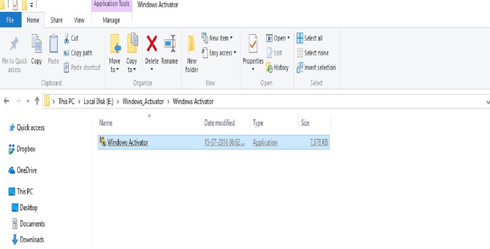The image size is (490, 249).
Task: Switch to the Share ribbon tab
Action: [56, 20]
